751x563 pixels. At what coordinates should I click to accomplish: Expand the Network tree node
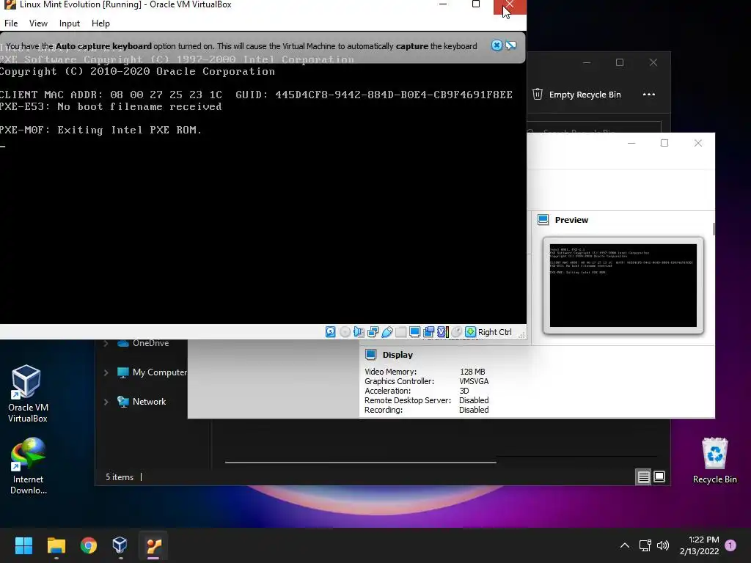click(106, 402)
